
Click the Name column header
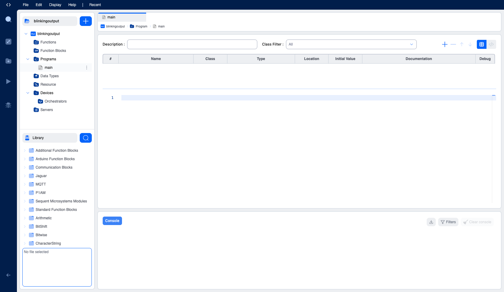click(156, 59)
